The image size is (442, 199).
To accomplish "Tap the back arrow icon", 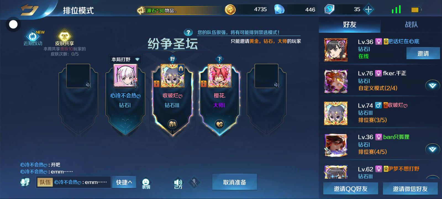I will (29, 10).
